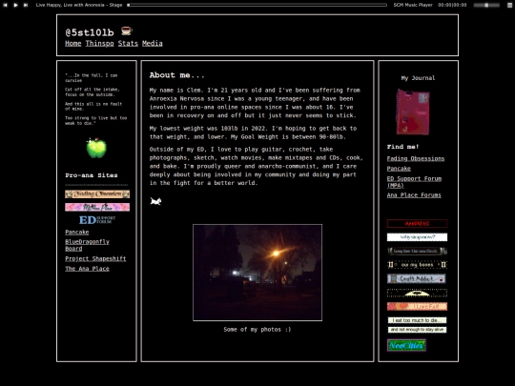515x386 pixels.
Task: Click the 'About me...' heading
Action: pos(176,75)
